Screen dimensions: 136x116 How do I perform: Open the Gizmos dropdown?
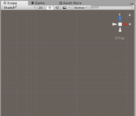tap(81, 7)
